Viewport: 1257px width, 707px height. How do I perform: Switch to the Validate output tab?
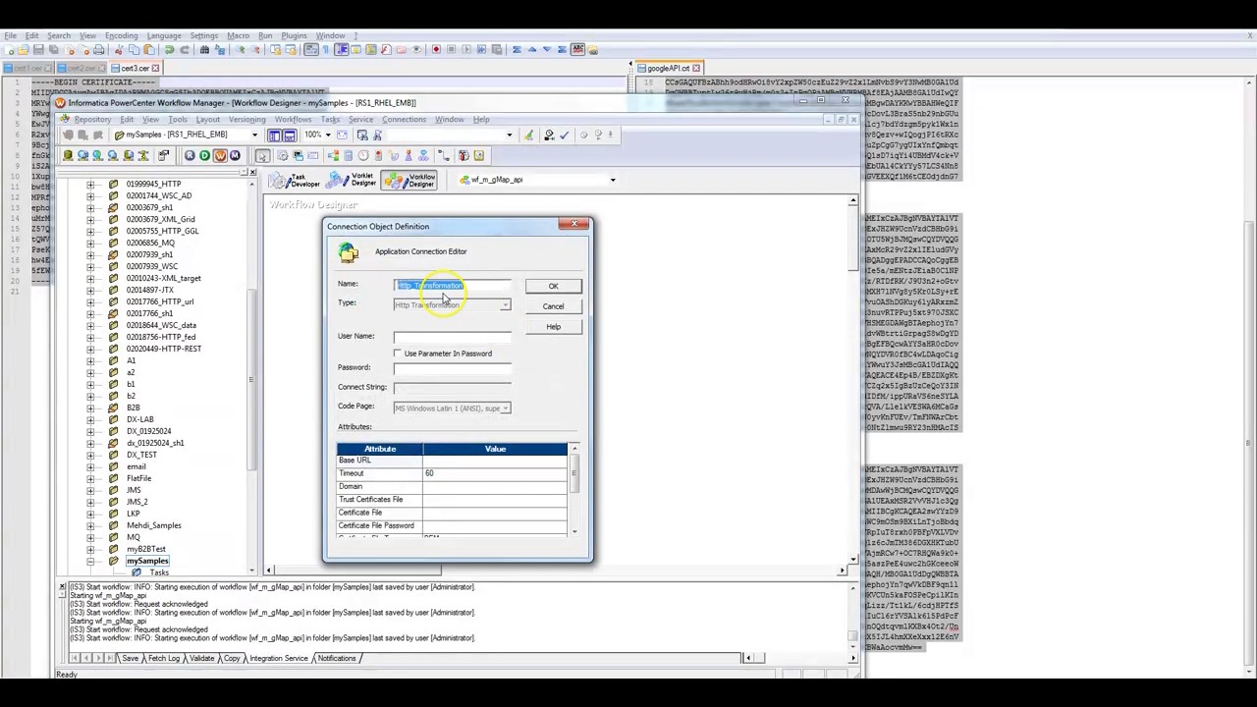(x=201, y=658)
